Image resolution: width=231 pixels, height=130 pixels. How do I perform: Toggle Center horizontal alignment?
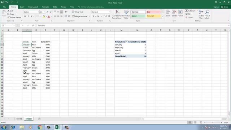[x=58, y=16]
